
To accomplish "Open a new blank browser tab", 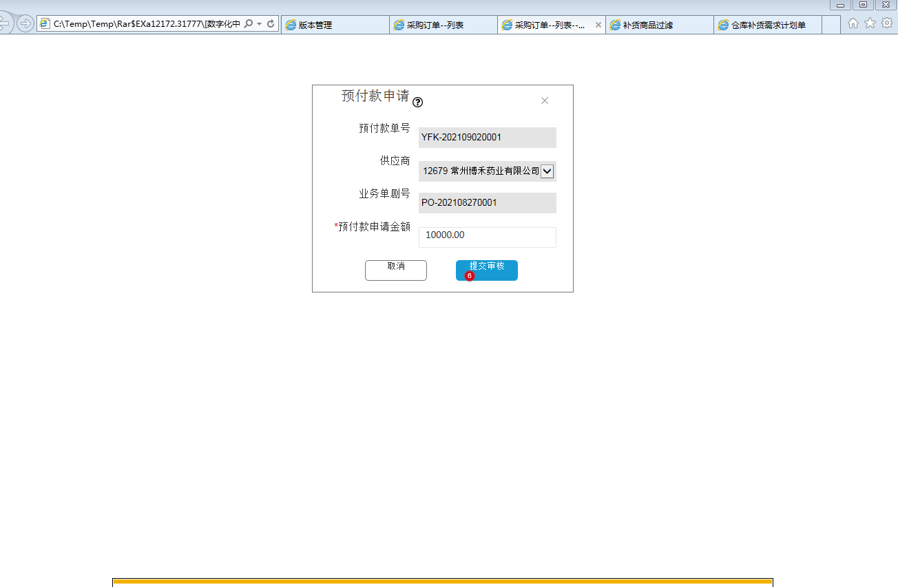I will pos(831,25).
